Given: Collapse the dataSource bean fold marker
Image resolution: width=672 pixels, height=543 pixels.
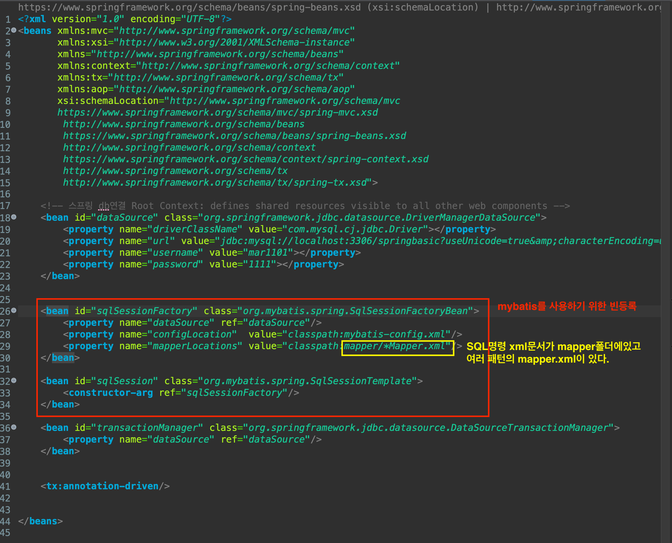Looking at the screenshot, I should 14,217.
